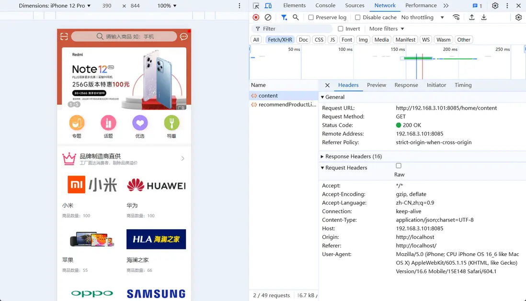The image size is (526, 301).
Task: Clear the network log
Action: [268, 17]
